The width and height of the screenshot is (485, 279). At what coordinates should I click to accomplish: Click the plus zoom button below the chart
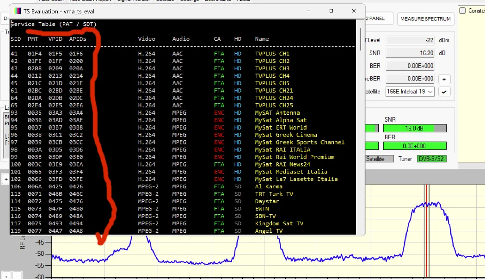click(x=6, y=276)
